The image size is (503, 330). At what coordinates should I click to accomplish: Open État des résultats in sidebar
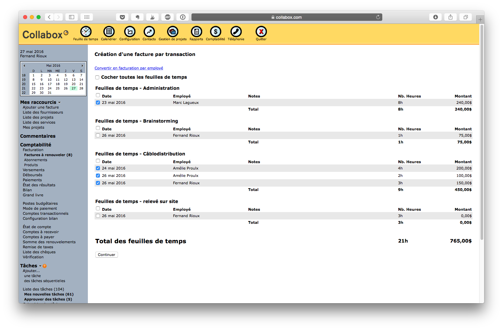coord(39,185)
